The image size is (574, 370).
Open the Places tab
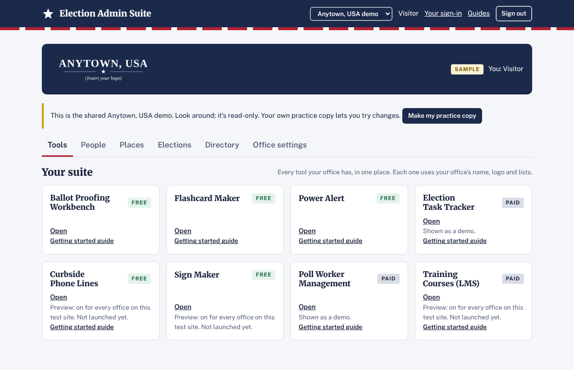tap(132, 145)
